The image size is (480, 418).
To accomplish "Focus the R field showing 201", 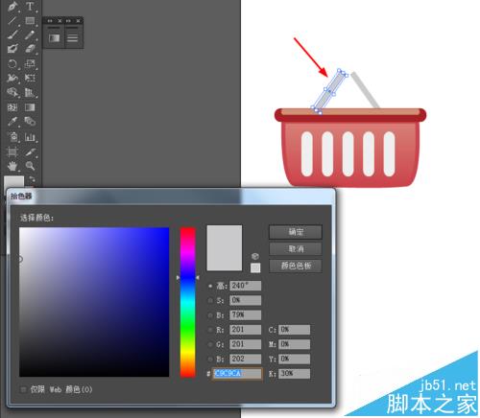I will tap(245, 330).
